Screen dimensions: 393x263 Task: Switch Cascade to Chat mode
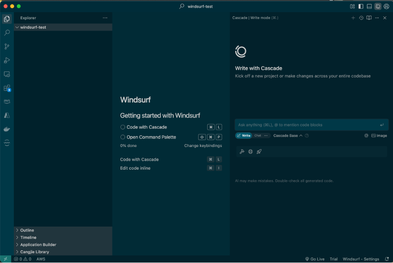258,136
